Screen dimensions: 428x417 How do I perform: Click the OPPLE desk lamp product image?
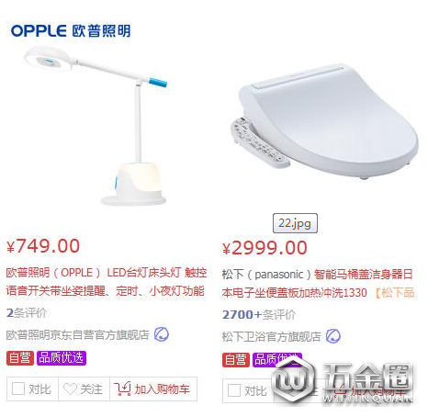click(x=96, y=126)
